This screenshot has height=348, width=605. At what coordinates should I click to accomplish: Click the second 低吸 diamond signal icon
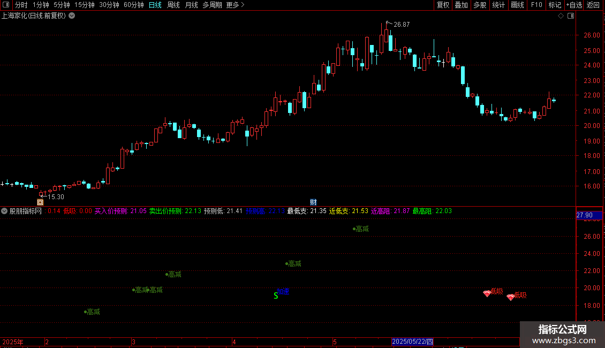pyautogui.click(x=510, y=297)
